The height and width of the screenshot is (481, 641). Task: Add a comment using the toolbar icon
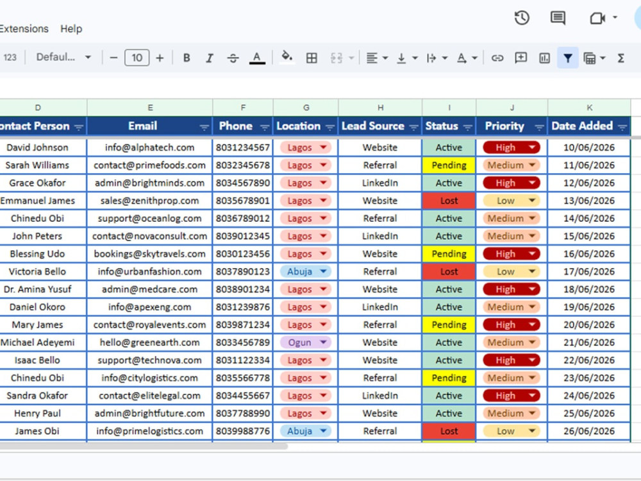pyautogui.click(x=520, y=58)
